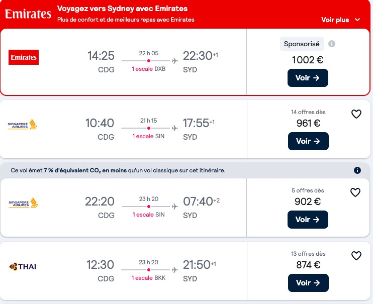Screen dimensions: 373x304
Task: Click the Emirates logo in red banner
Action: click(28, 14)
